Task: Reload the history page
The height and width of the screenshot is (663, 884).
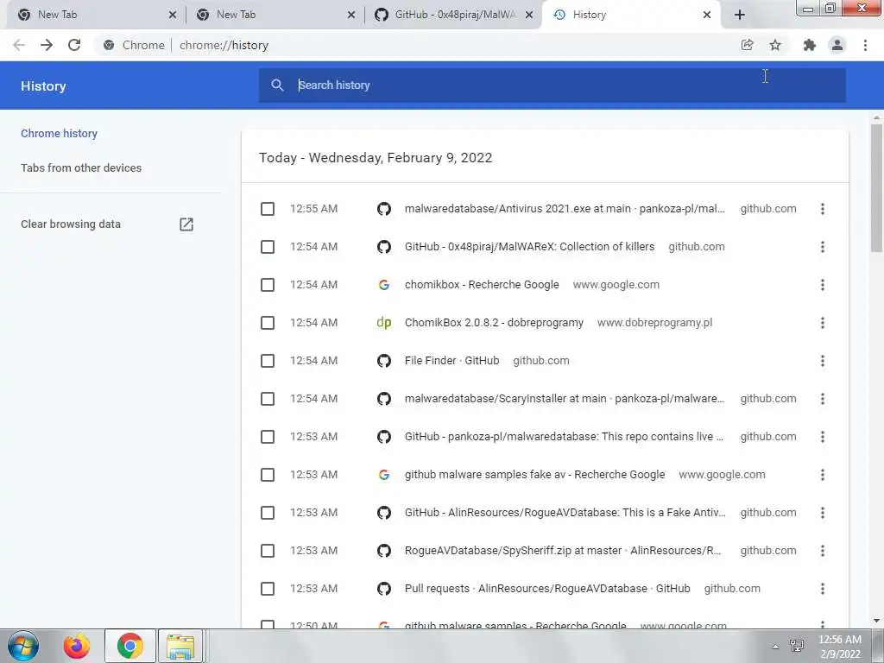Action: click(x=74, y=45)
